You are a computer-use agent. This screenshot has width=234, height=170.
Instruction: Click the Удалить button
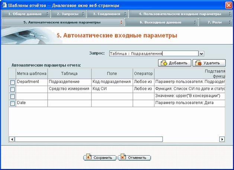(x=209, y=63)
